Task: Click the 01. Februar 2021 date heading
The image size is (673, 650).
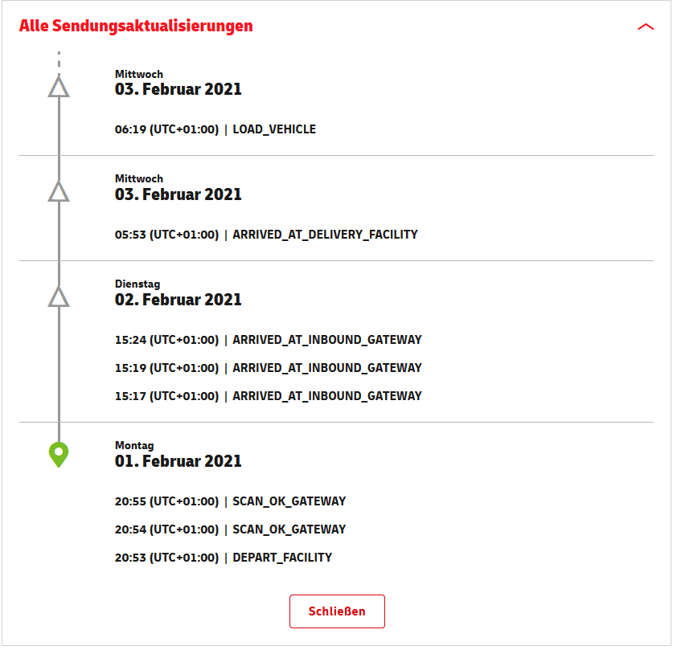Action: [x=179, y=461]
